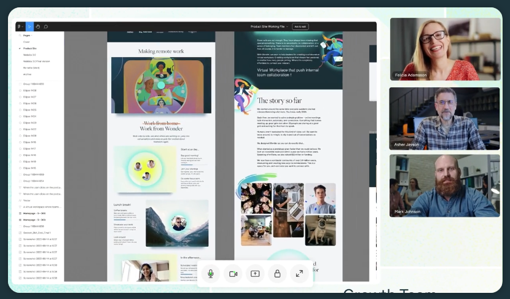This screenshot has width=510, height=299.
Task: Click Mark Johnson's video tile
Action: [x=444, y=185]
